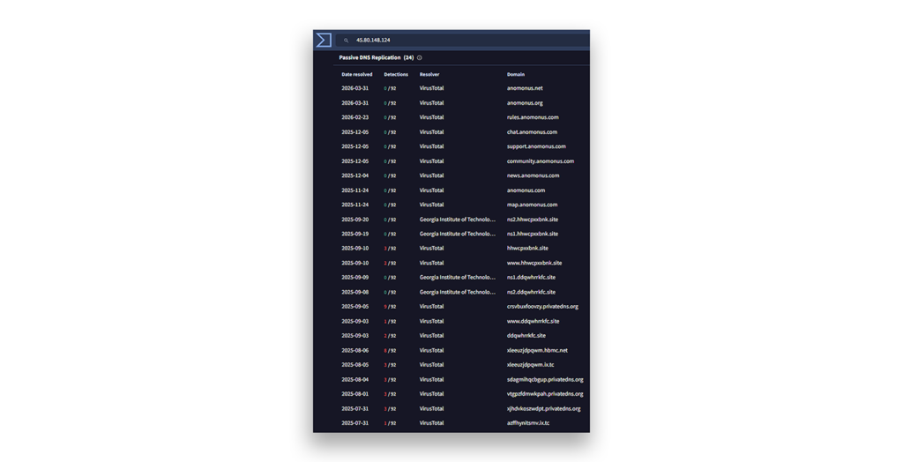Open crsvbuxfoovzy.privatedns.org domain link
Image resolution: width=903 pixels, height=462 pixels.
542,307
